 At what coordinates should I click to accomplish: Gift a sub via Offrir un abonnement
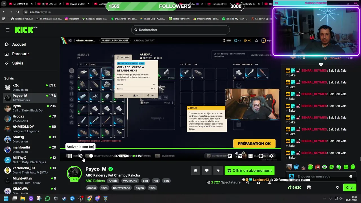click(x=250, y=171)
